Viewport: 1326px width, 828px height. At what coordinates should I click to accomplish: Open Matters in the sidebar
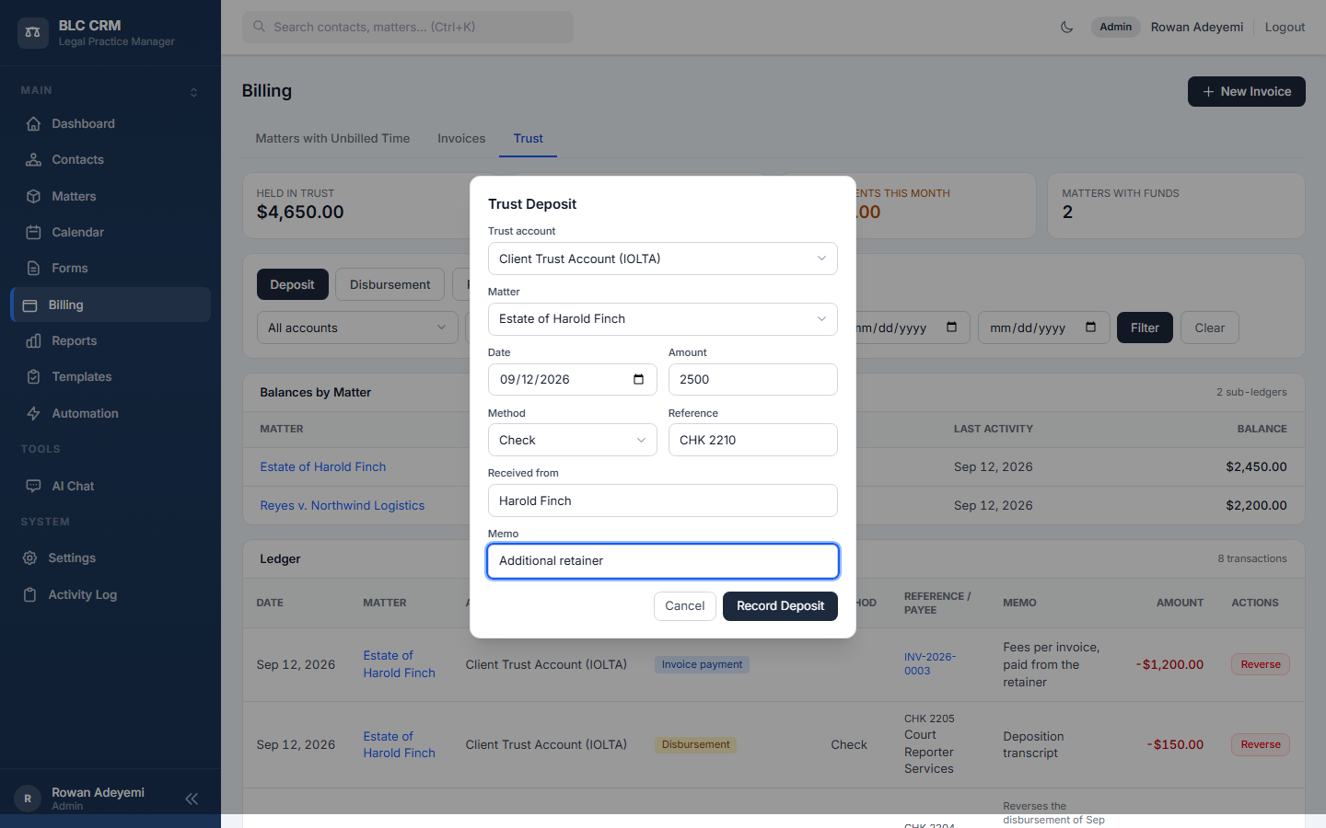(x=110, y=196)
